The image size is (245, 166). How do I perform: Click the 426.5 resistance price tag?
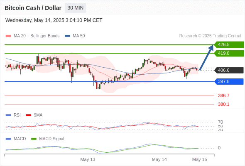point(229,45)
